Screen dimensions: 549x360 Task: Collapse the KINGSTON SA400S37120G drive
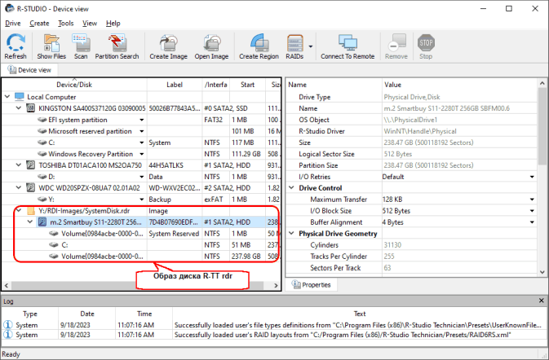tap(19, 108)
